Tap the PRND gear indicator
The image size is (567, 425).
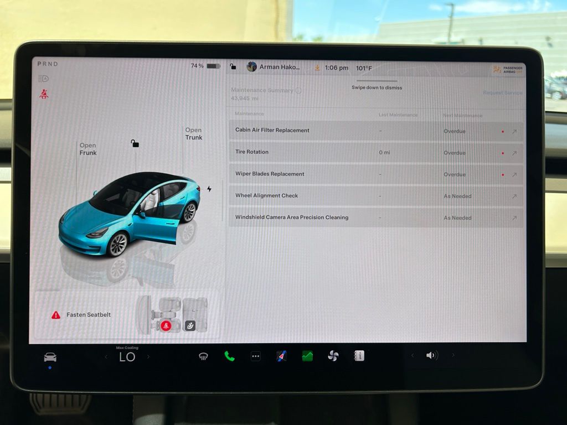(x=48, y=64)
